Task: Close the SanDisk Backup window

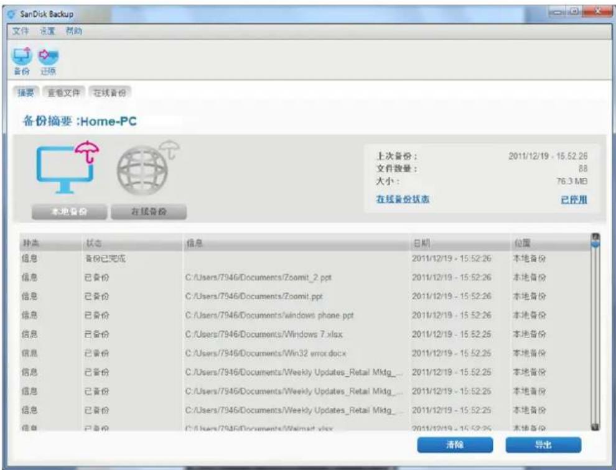Action: [x=597, y=12]
